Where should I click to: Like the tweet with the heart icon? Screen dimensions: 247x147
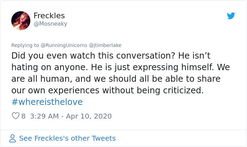[x=16, y=116]
